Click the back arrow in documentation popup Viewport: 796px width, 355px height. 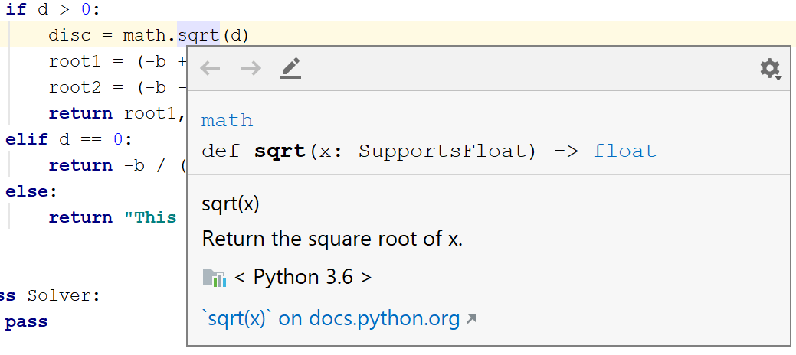pos(210,69)
